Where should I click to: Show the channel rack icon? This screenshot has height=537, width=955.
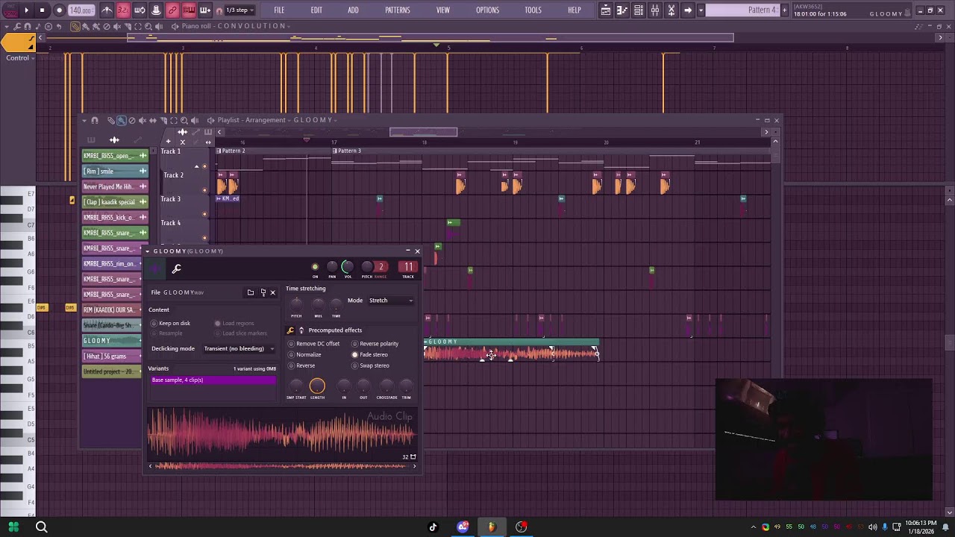(639, 10)
